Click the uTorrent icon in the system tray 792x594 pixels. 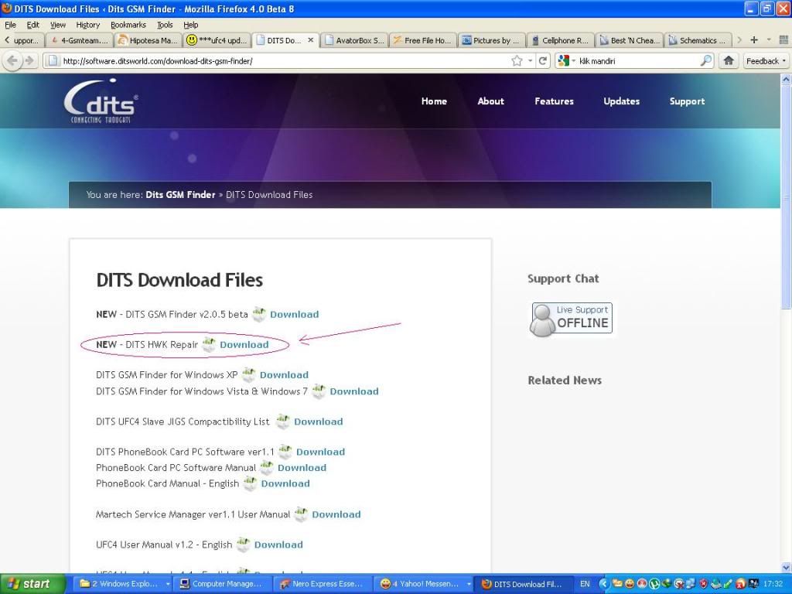tap(654, 584)
